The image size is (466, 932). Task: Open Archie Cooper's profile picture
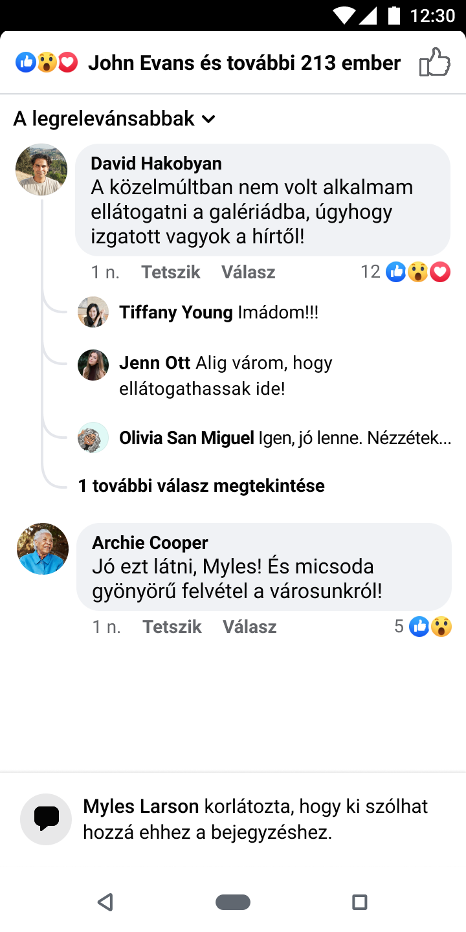pyautogui.click(x=43, y=549)
